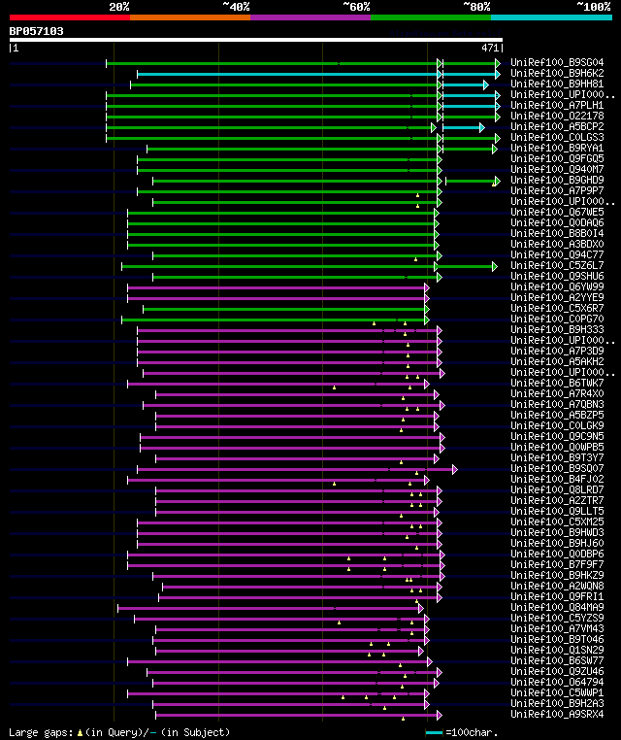
Task: Go to the UniRef100_Q9FRI1 record
Action: point(557,596)
